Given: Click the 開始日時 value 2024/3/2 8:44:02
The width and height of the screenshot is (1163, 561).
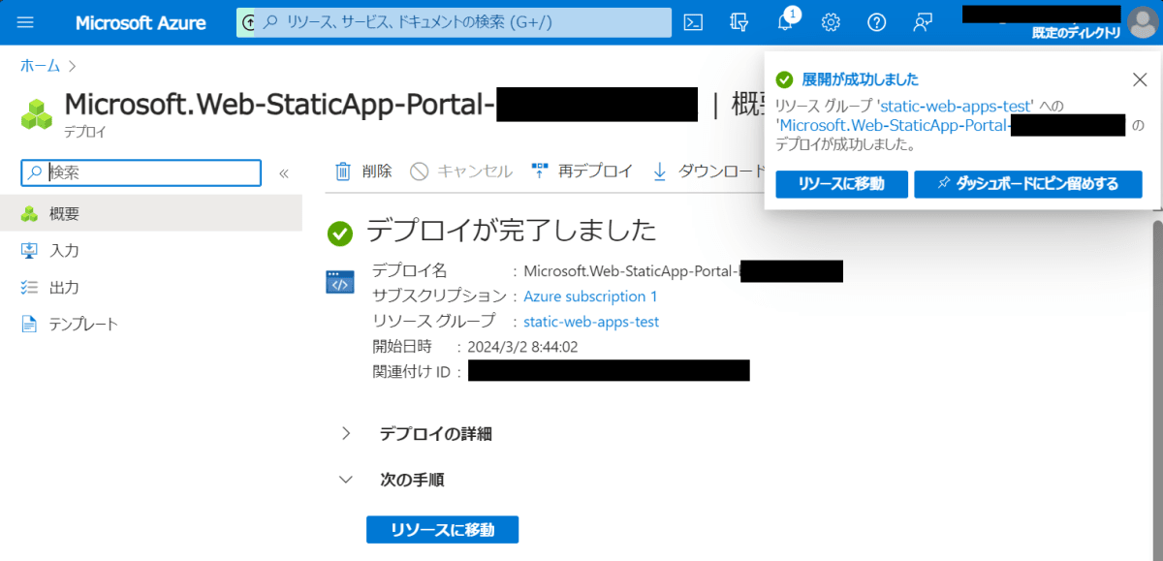Looking at the screenshot, I should (523, 347).
